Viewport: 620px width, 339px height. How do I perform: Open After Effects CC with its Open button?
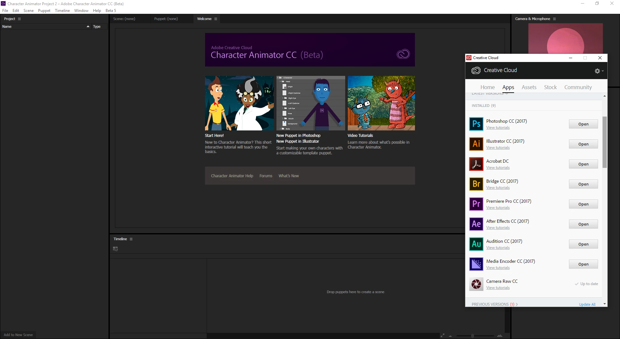pos(583,224)
